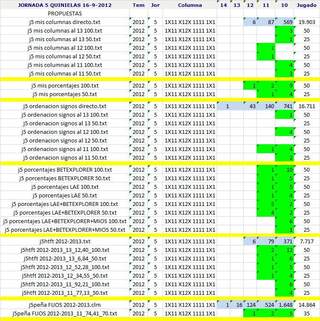The width and height of the screenshot is (320, 321).
Task: Select the '14.864' Jugado value
Action: click(307, 305)
